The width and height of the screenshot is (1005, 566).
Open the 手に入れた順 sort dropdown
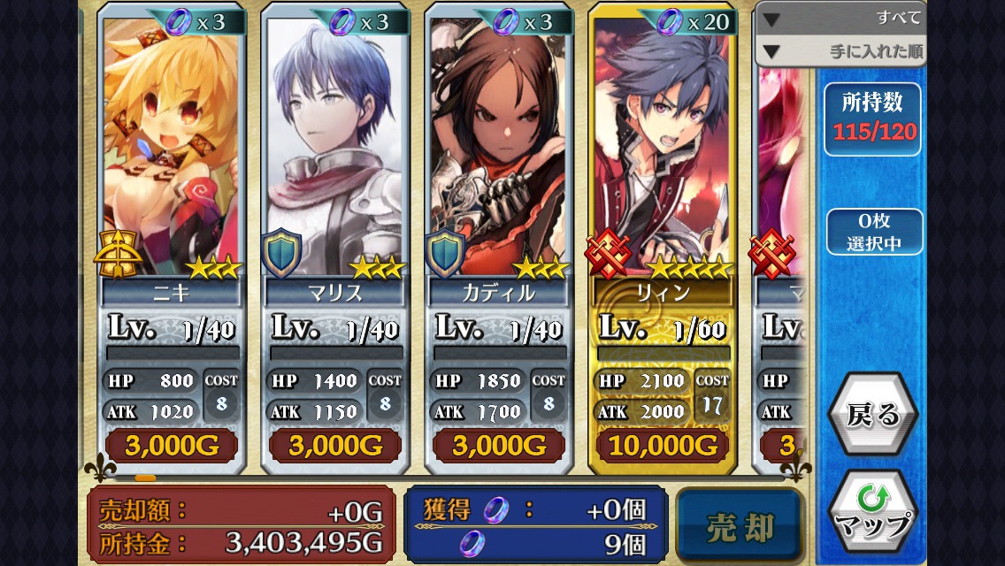click(840, 51)
